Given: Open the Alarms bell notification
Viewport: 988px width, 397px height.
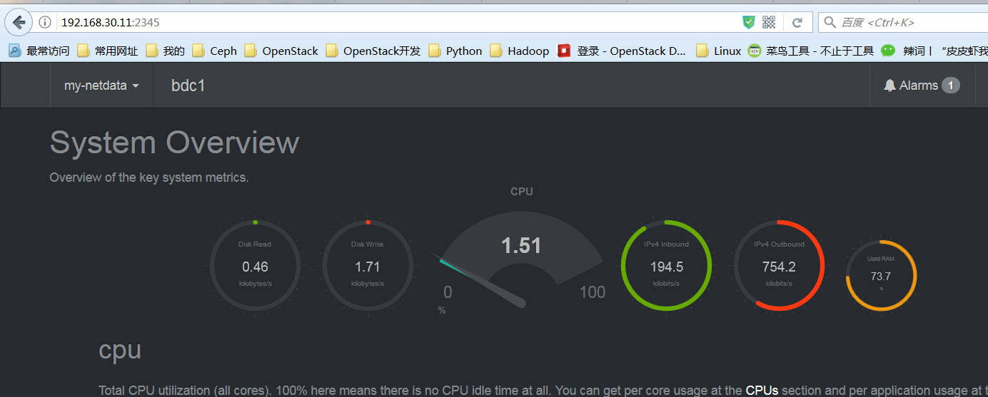Looking at the screenshot, I should [921, 86].
